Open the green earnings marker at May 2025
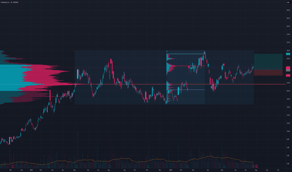Viewport: 292px width, 172px height. coord(224,166)
